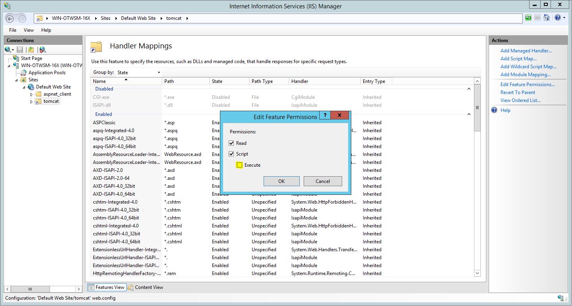
Task: Collapse the Sites tree node
Action: [x=17, y=80]
